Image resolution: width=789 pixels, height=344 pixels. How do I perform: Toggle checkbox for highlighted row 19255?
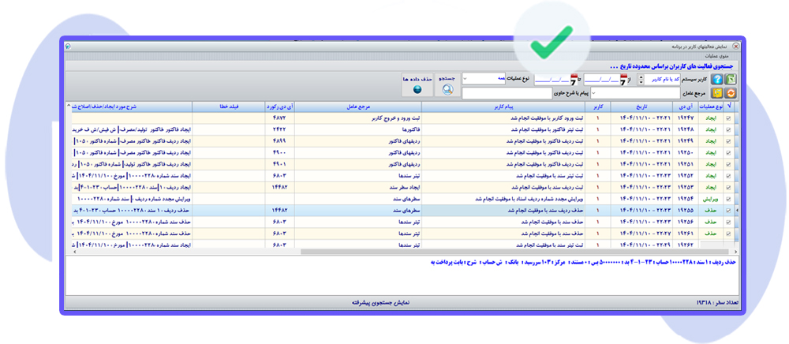click(727, 211)
